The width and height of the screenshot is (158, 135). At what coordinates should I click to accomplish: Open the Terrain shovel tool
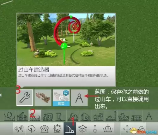tap(95, 129)
